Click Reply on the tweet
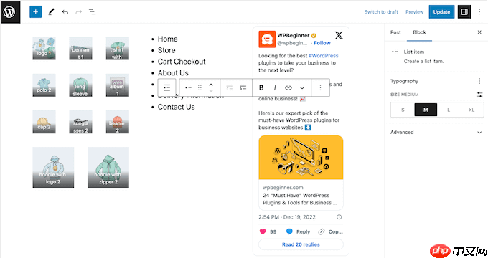 [x=298, y=231]
